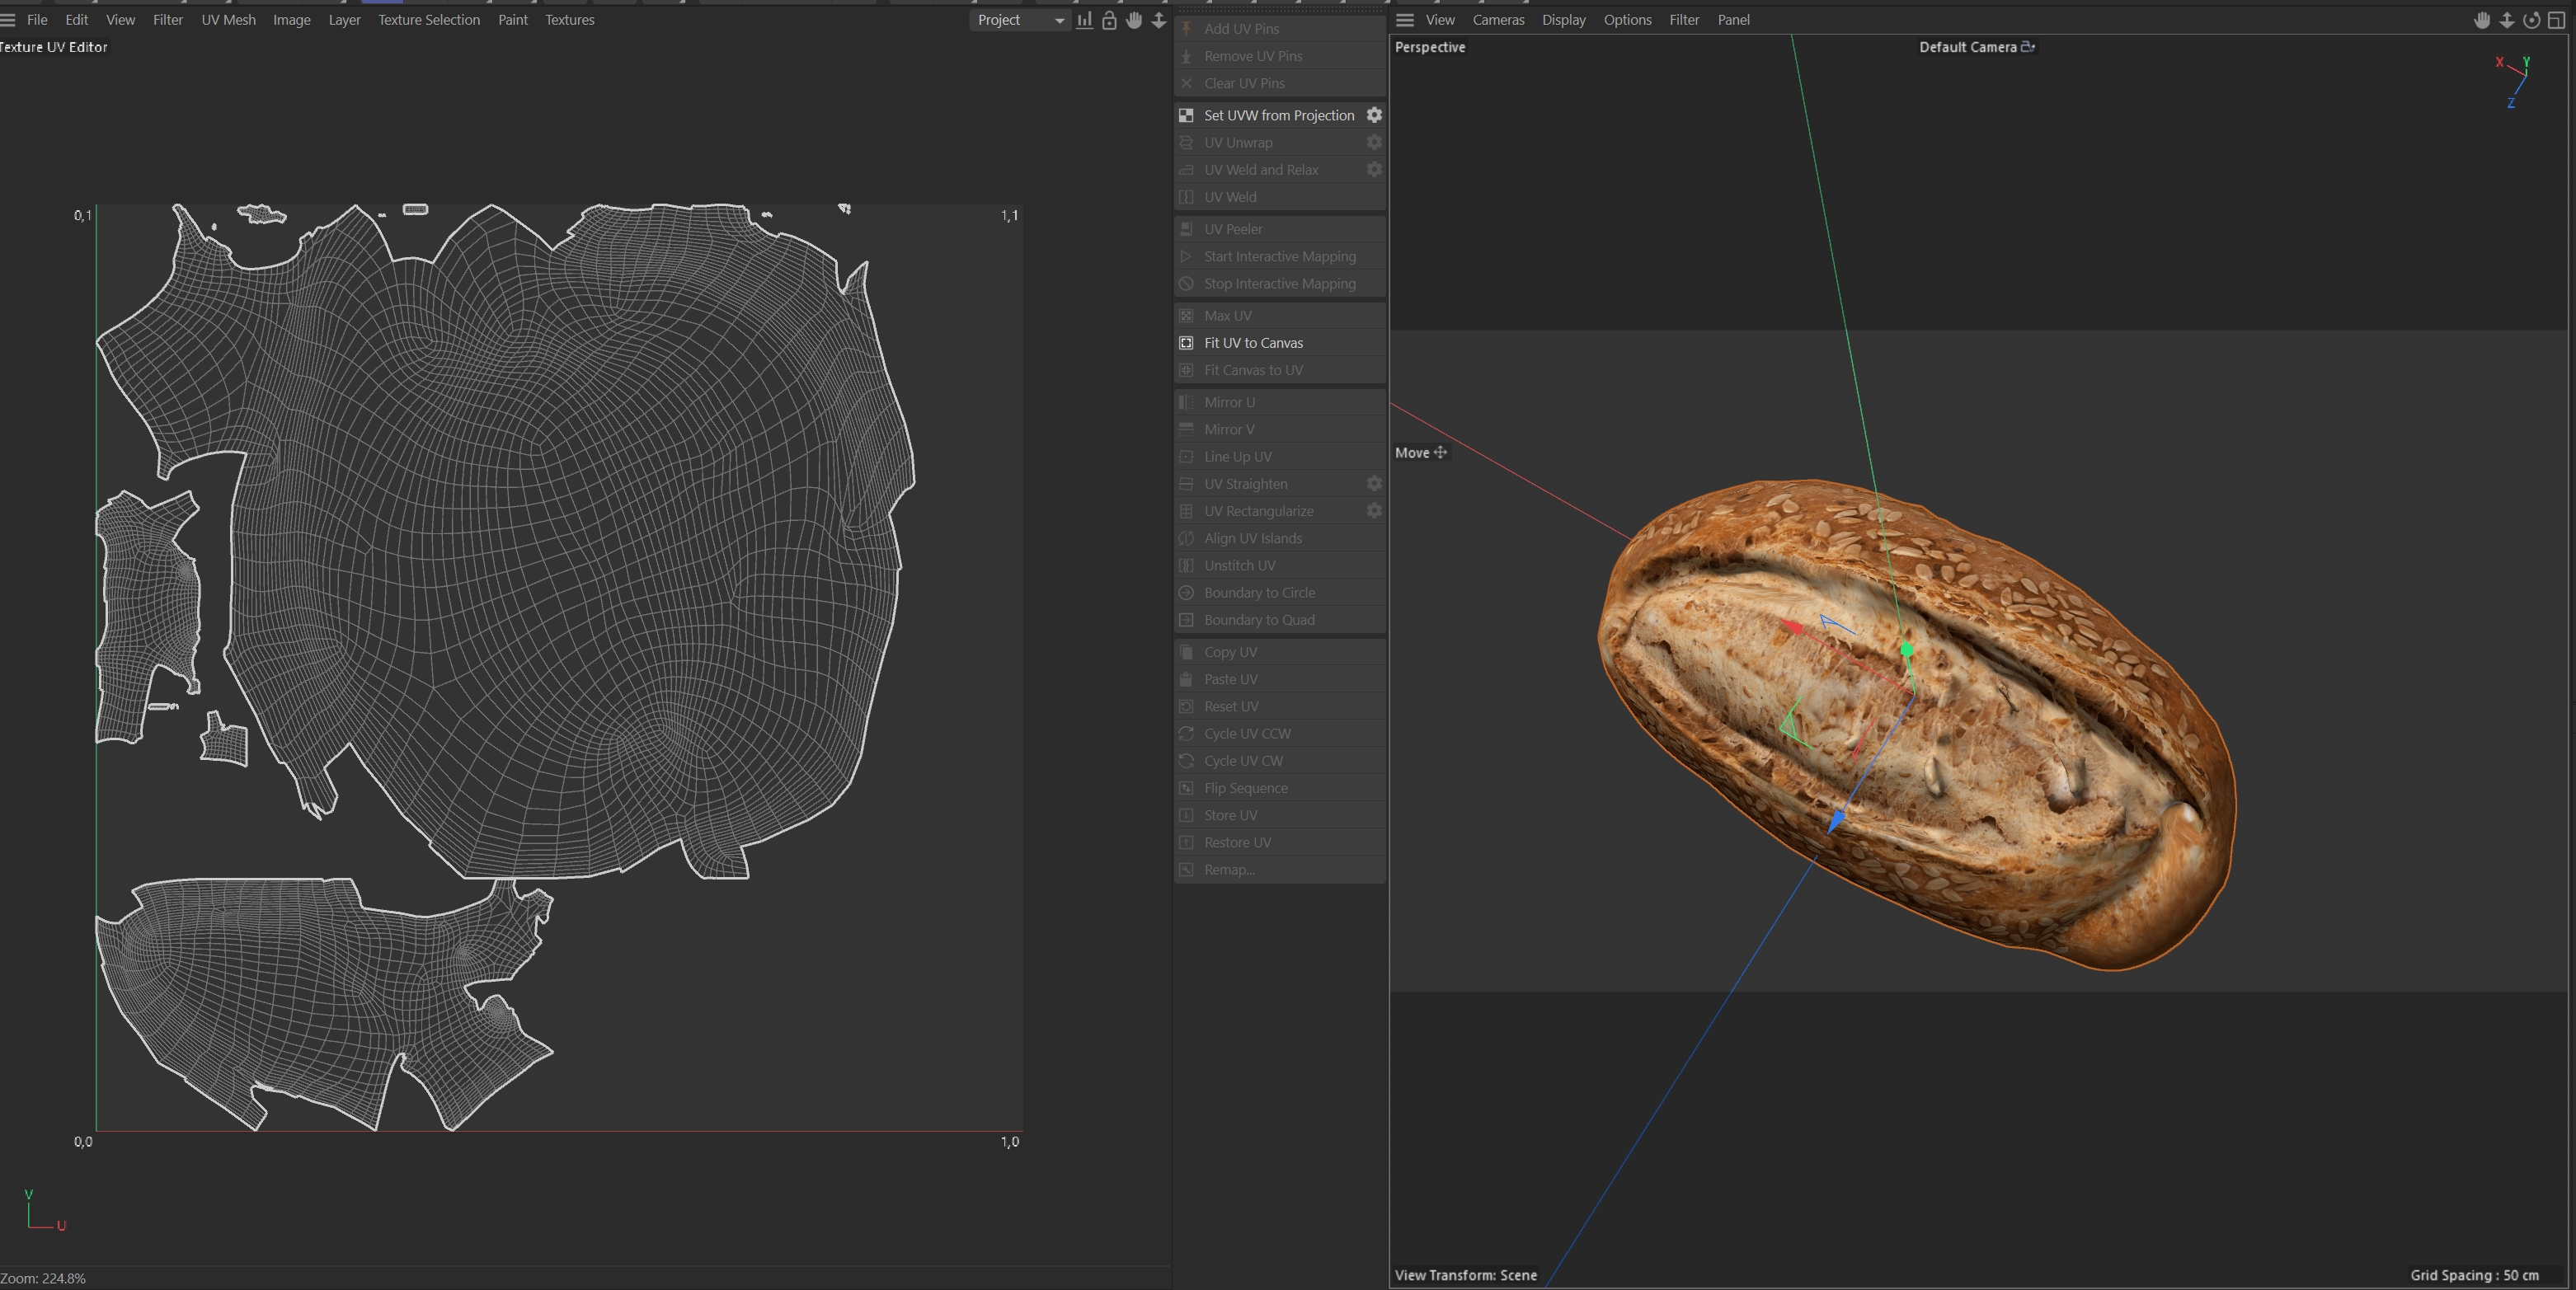Click the pan hand icon in UV editor
2576x1290 pixels.
click(1134, 20)
